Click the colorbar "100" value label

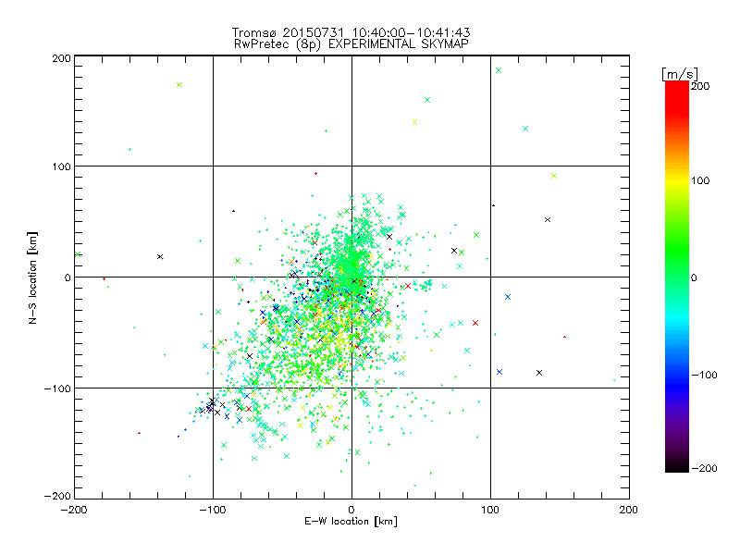[700, 180]
